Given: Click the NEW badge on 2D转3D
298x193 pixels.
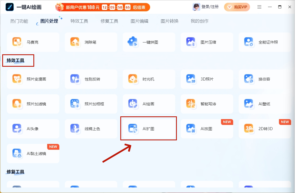Looking at the screenshot, I should tap(285, 122).
